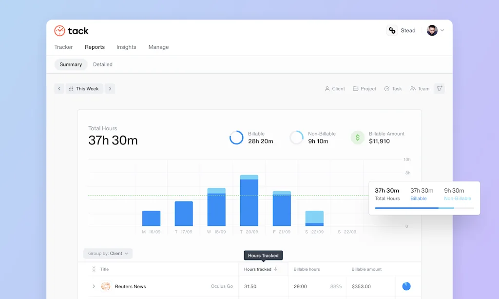Select the Tuesday 17/09 bar

tap(184, 214)
